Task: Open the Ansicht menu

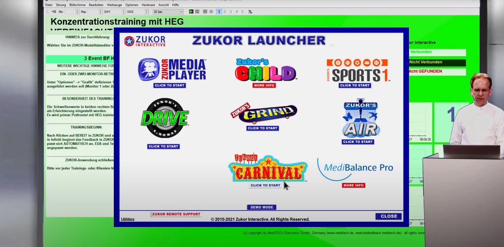Action: 164,5
